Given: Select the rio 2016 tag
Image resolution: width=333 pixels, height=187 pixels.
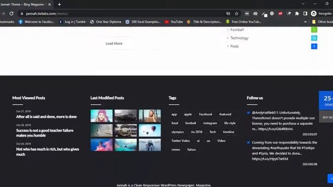Looking at the screenshot, I should click(197, 132).
